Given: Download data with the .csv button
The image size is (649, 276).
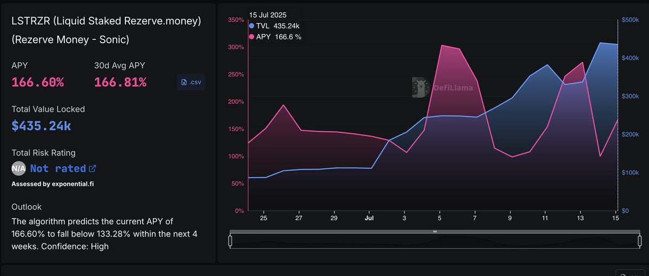Looking at the screenshot, I should [191, 82].
